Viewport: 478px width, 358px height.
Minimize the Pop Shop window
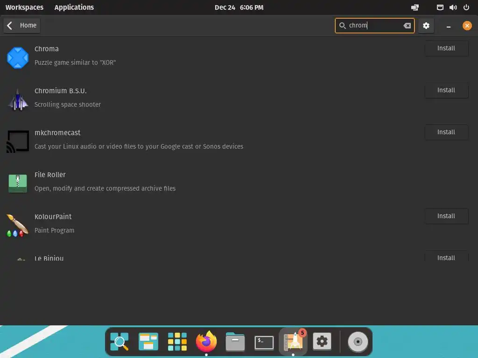(449, 26)
